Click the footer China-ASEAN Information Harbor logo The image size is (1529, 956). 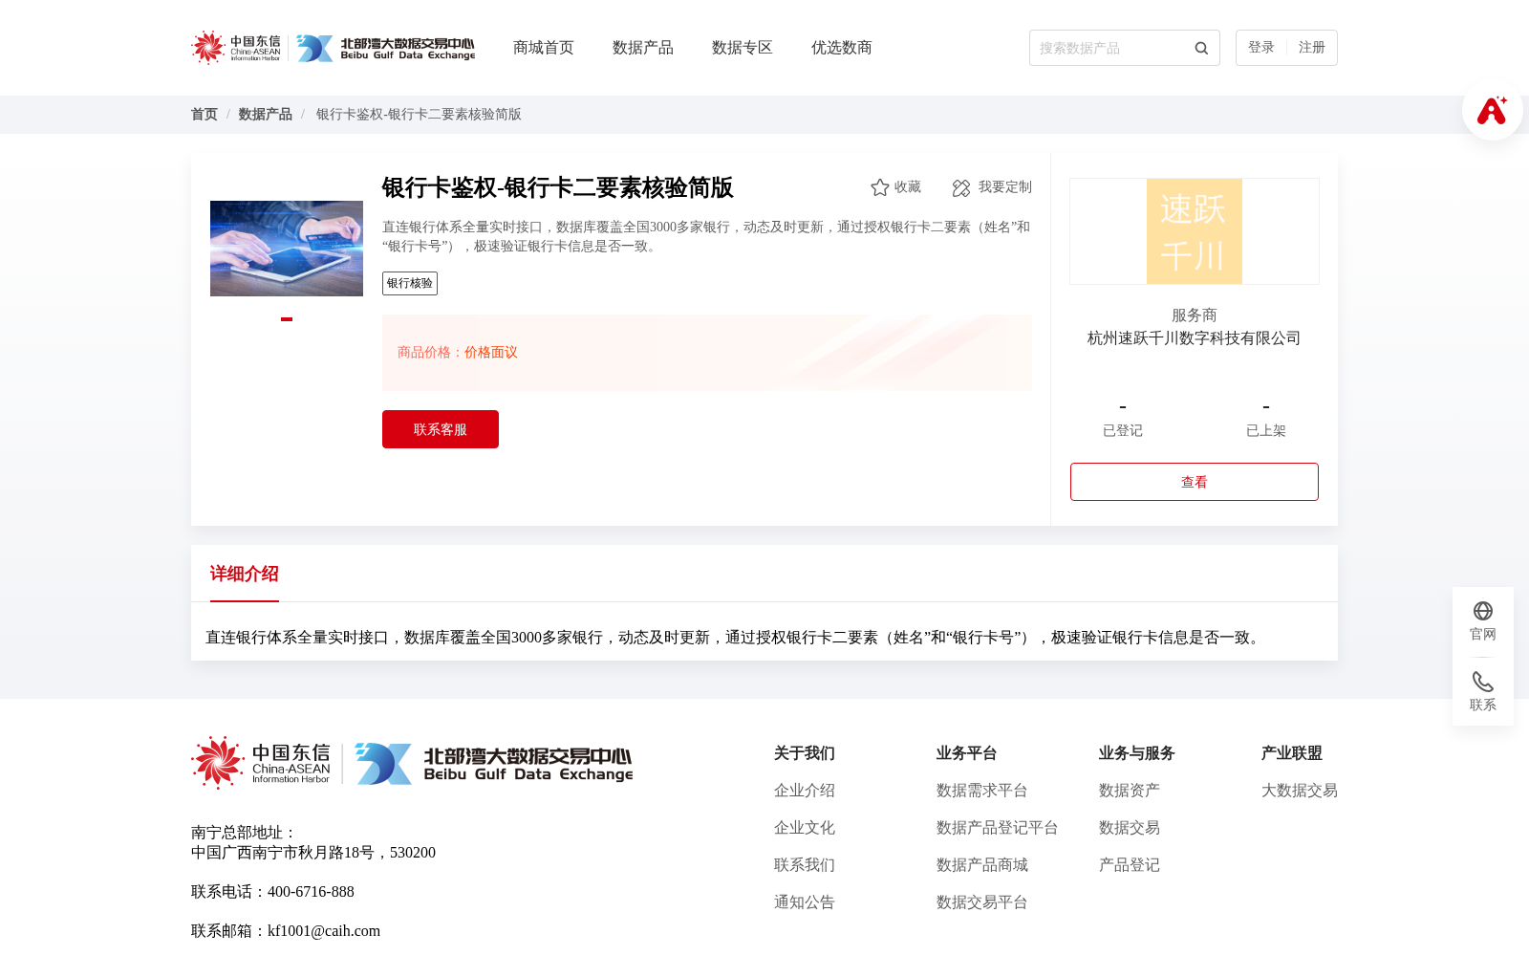(x=261, y=763)
